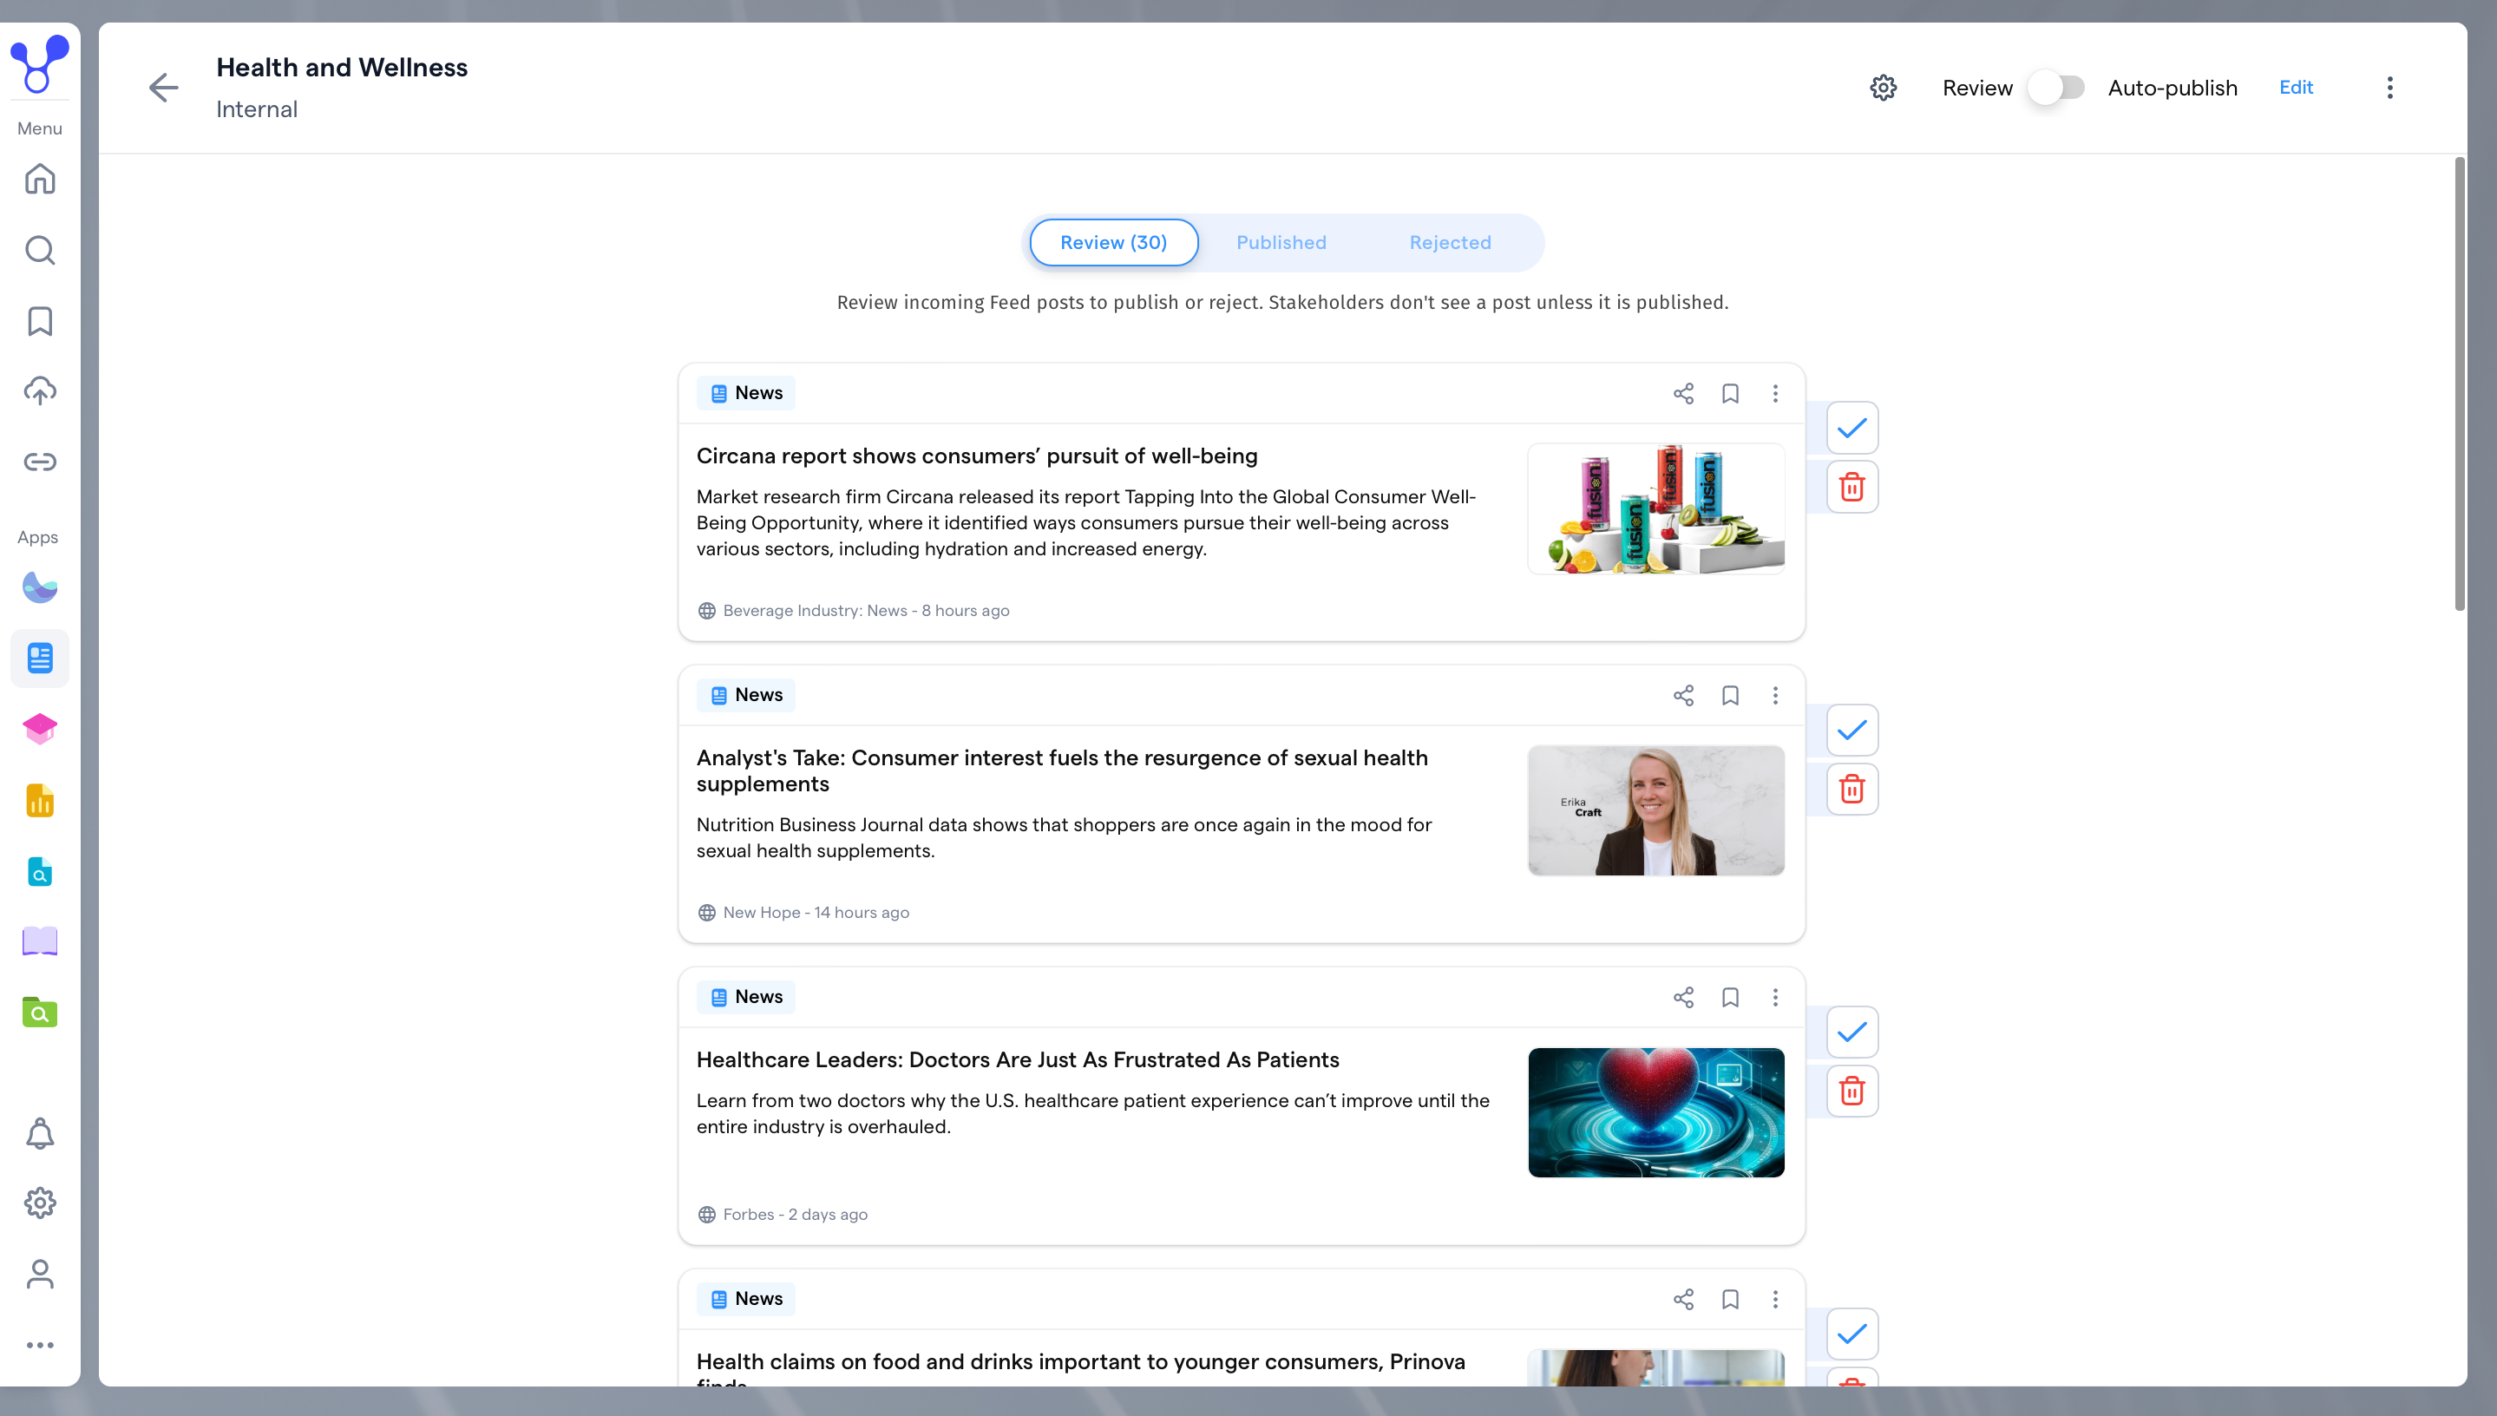Switch to the Rejected tab

pyautogui.click(x=1450, y=242)
